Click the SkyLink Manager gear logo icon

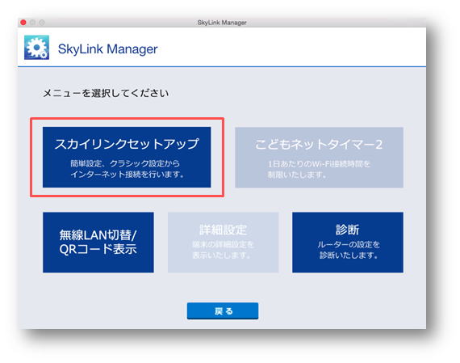point(36,48)
